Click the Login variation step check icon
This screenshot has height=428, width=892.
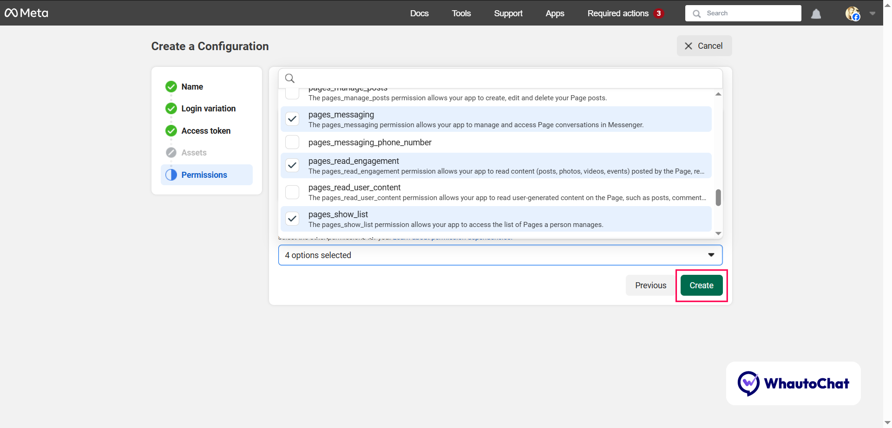pos(171,109)
